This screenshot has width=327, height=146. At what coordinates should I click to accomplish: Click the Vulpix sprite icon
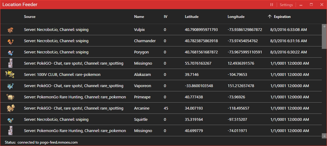(x=10, y=30)
